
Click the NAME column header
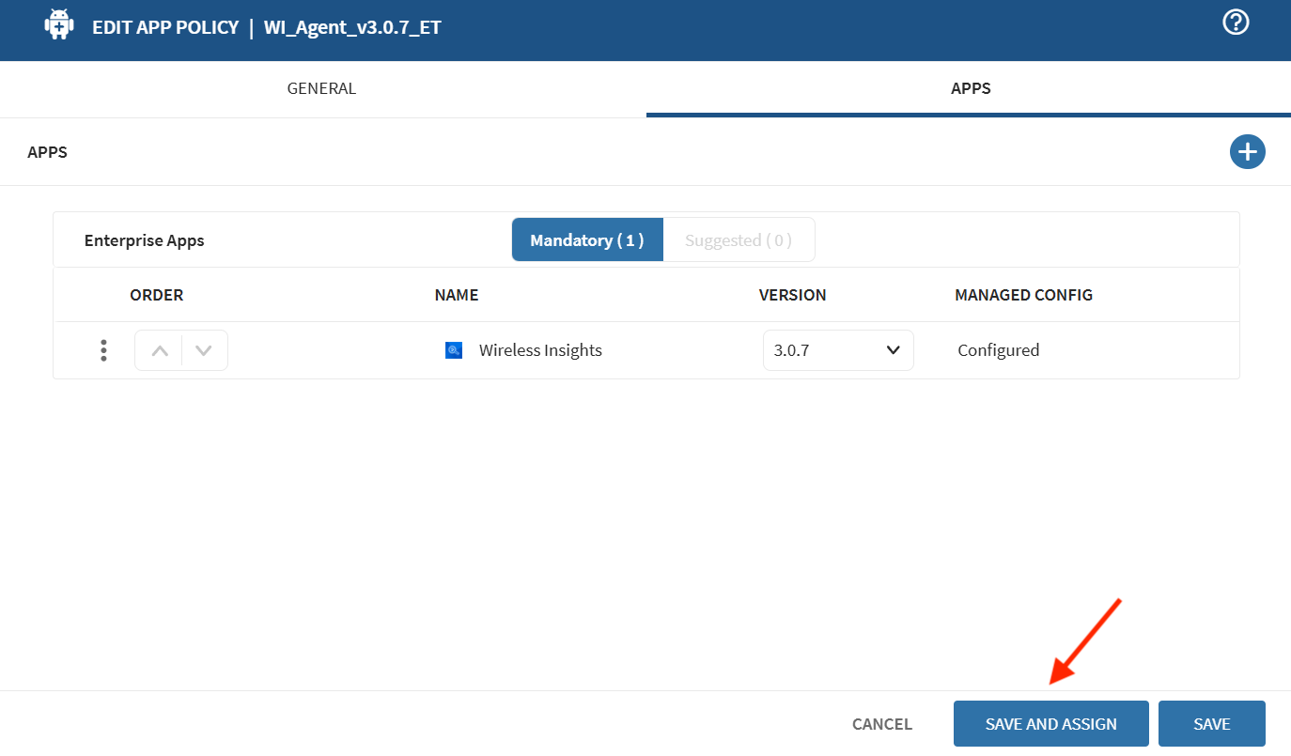457,295
